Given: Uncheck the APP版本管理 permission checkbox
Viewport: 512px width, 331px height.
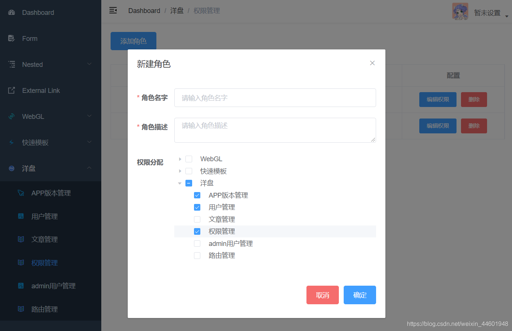Looking at the screenshot, I should 197,195.
